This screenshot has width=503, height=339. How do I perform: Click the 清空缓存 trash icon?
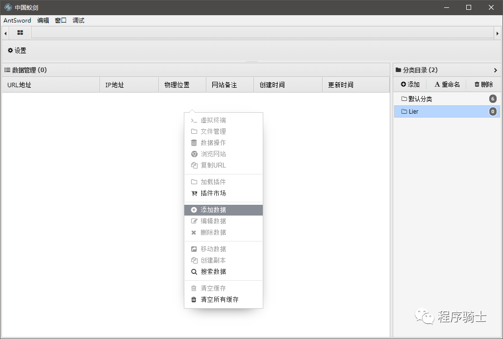(194, 289)
